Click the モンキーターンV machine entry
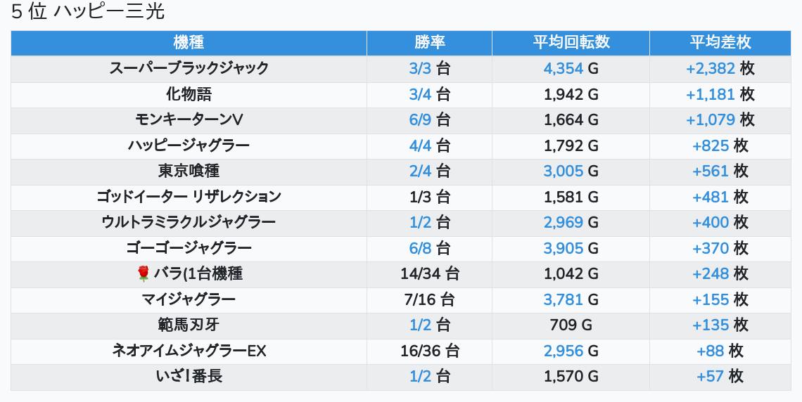 coord(189,120)
